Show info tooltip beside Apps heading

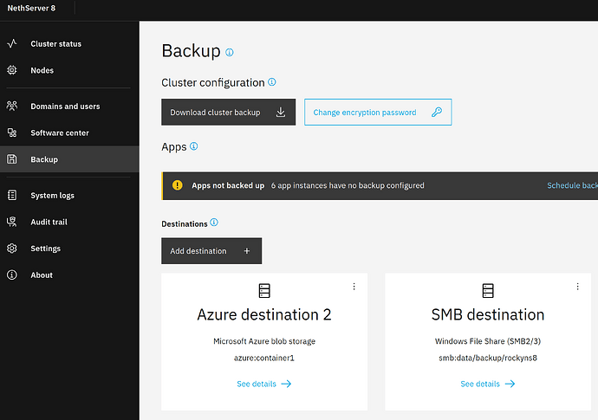[194, 146]
